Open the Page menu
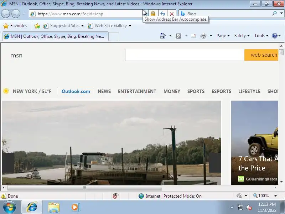Screen dimensions: 285x214 pos(223,36)
